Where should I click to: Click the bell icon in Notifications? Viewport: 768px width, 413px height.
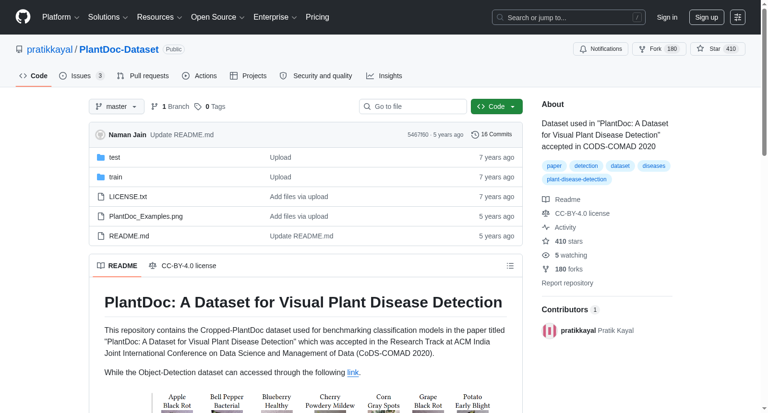pyautogui.click(x=583, y=49)
